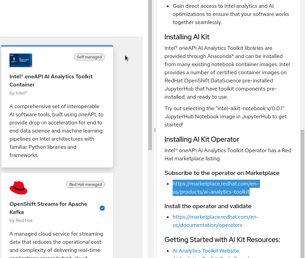Click the Red Hat fedora logo
Screen dimensions: 305x258
tap(18, 188)
